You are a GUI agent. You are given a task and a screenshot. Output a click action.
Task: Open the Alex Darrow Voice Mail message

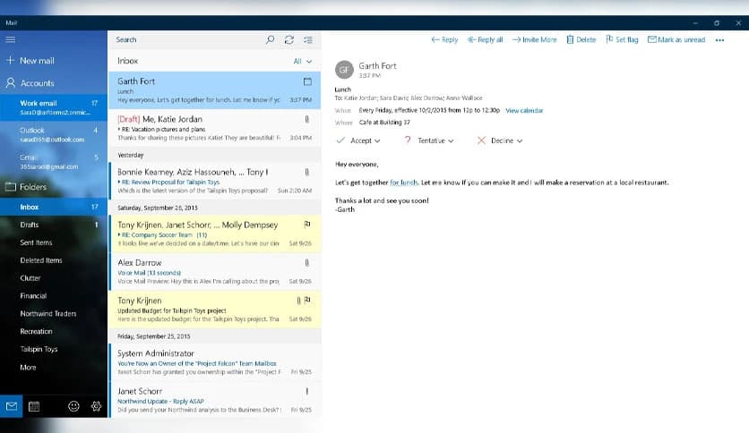pos(215,272)
